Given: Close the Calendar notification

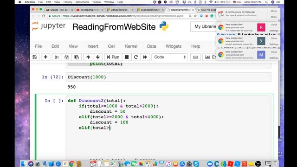Looking at the screenshot, I should coord(274,11).
